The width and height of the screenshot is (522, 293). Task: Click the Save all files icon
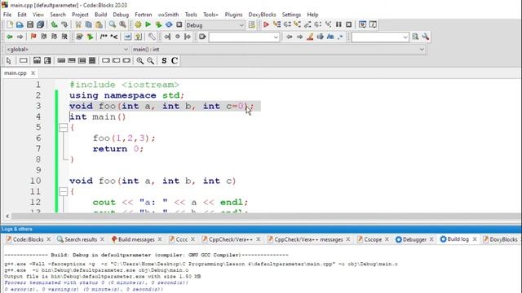40,24
